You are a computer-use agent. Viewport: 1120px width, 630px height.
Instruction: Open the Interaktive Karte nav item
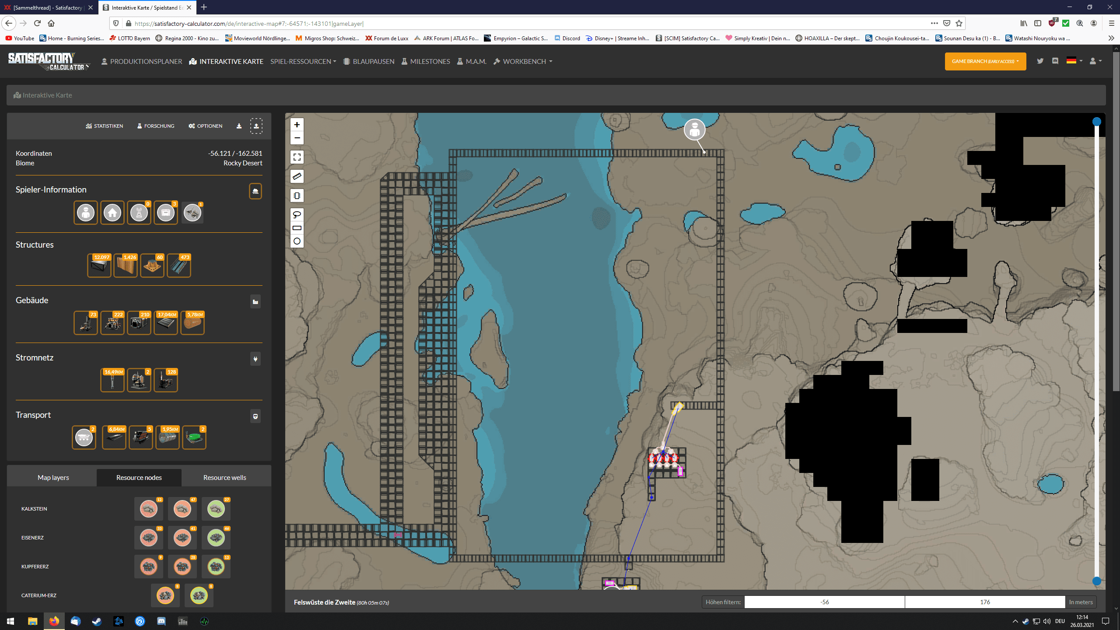coord(226,61)
